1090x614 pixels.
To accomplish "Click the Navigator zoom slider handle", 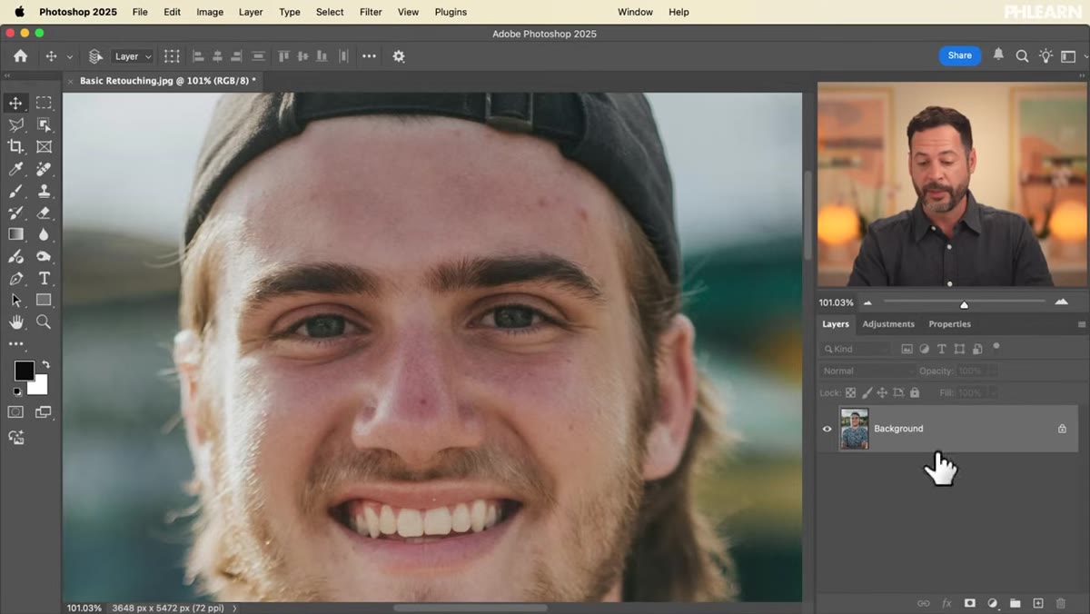I will pyautogui.click(x=964, y=304).
